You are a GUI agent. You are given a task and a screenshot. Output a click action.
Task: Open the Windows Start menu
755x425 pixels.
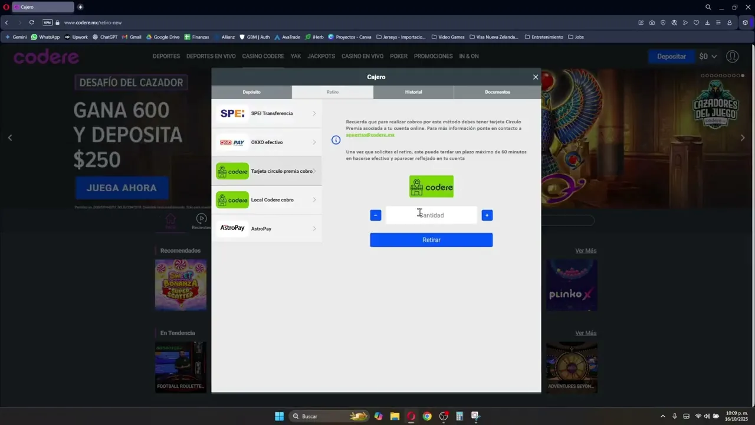pyautogui.click(x=279, y=416)
